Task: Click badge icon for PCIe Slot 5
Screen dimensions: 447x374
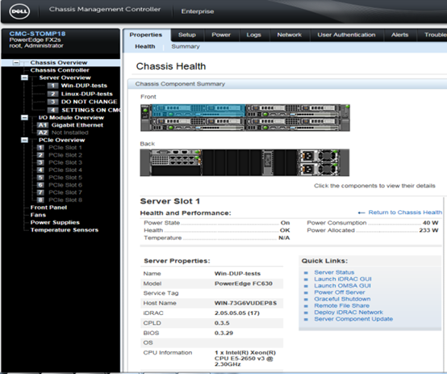Action: pyautogui.click(x=40, y=178)
